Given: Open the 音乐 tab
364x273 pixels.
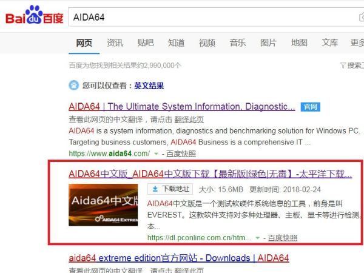Looking at the screenshot, I should pyautogui.click(x=238, y=43).
